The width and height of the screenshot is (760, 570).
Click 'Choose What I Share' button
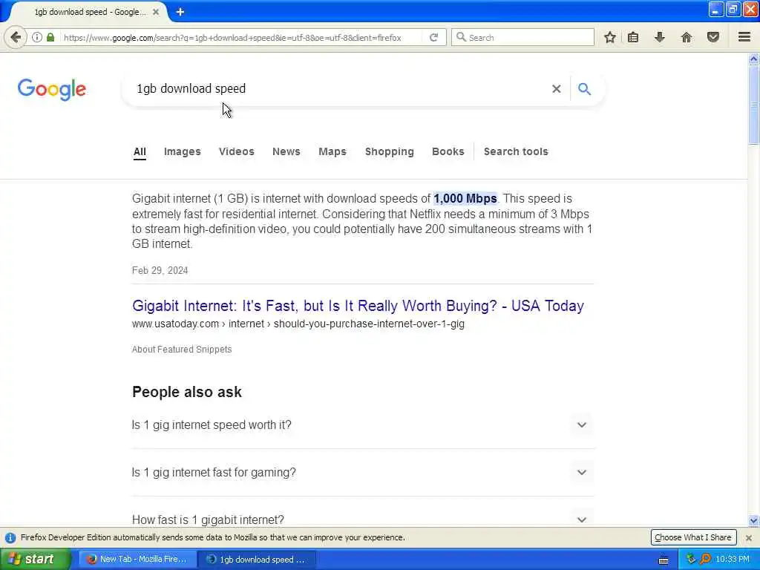(693, 537)
